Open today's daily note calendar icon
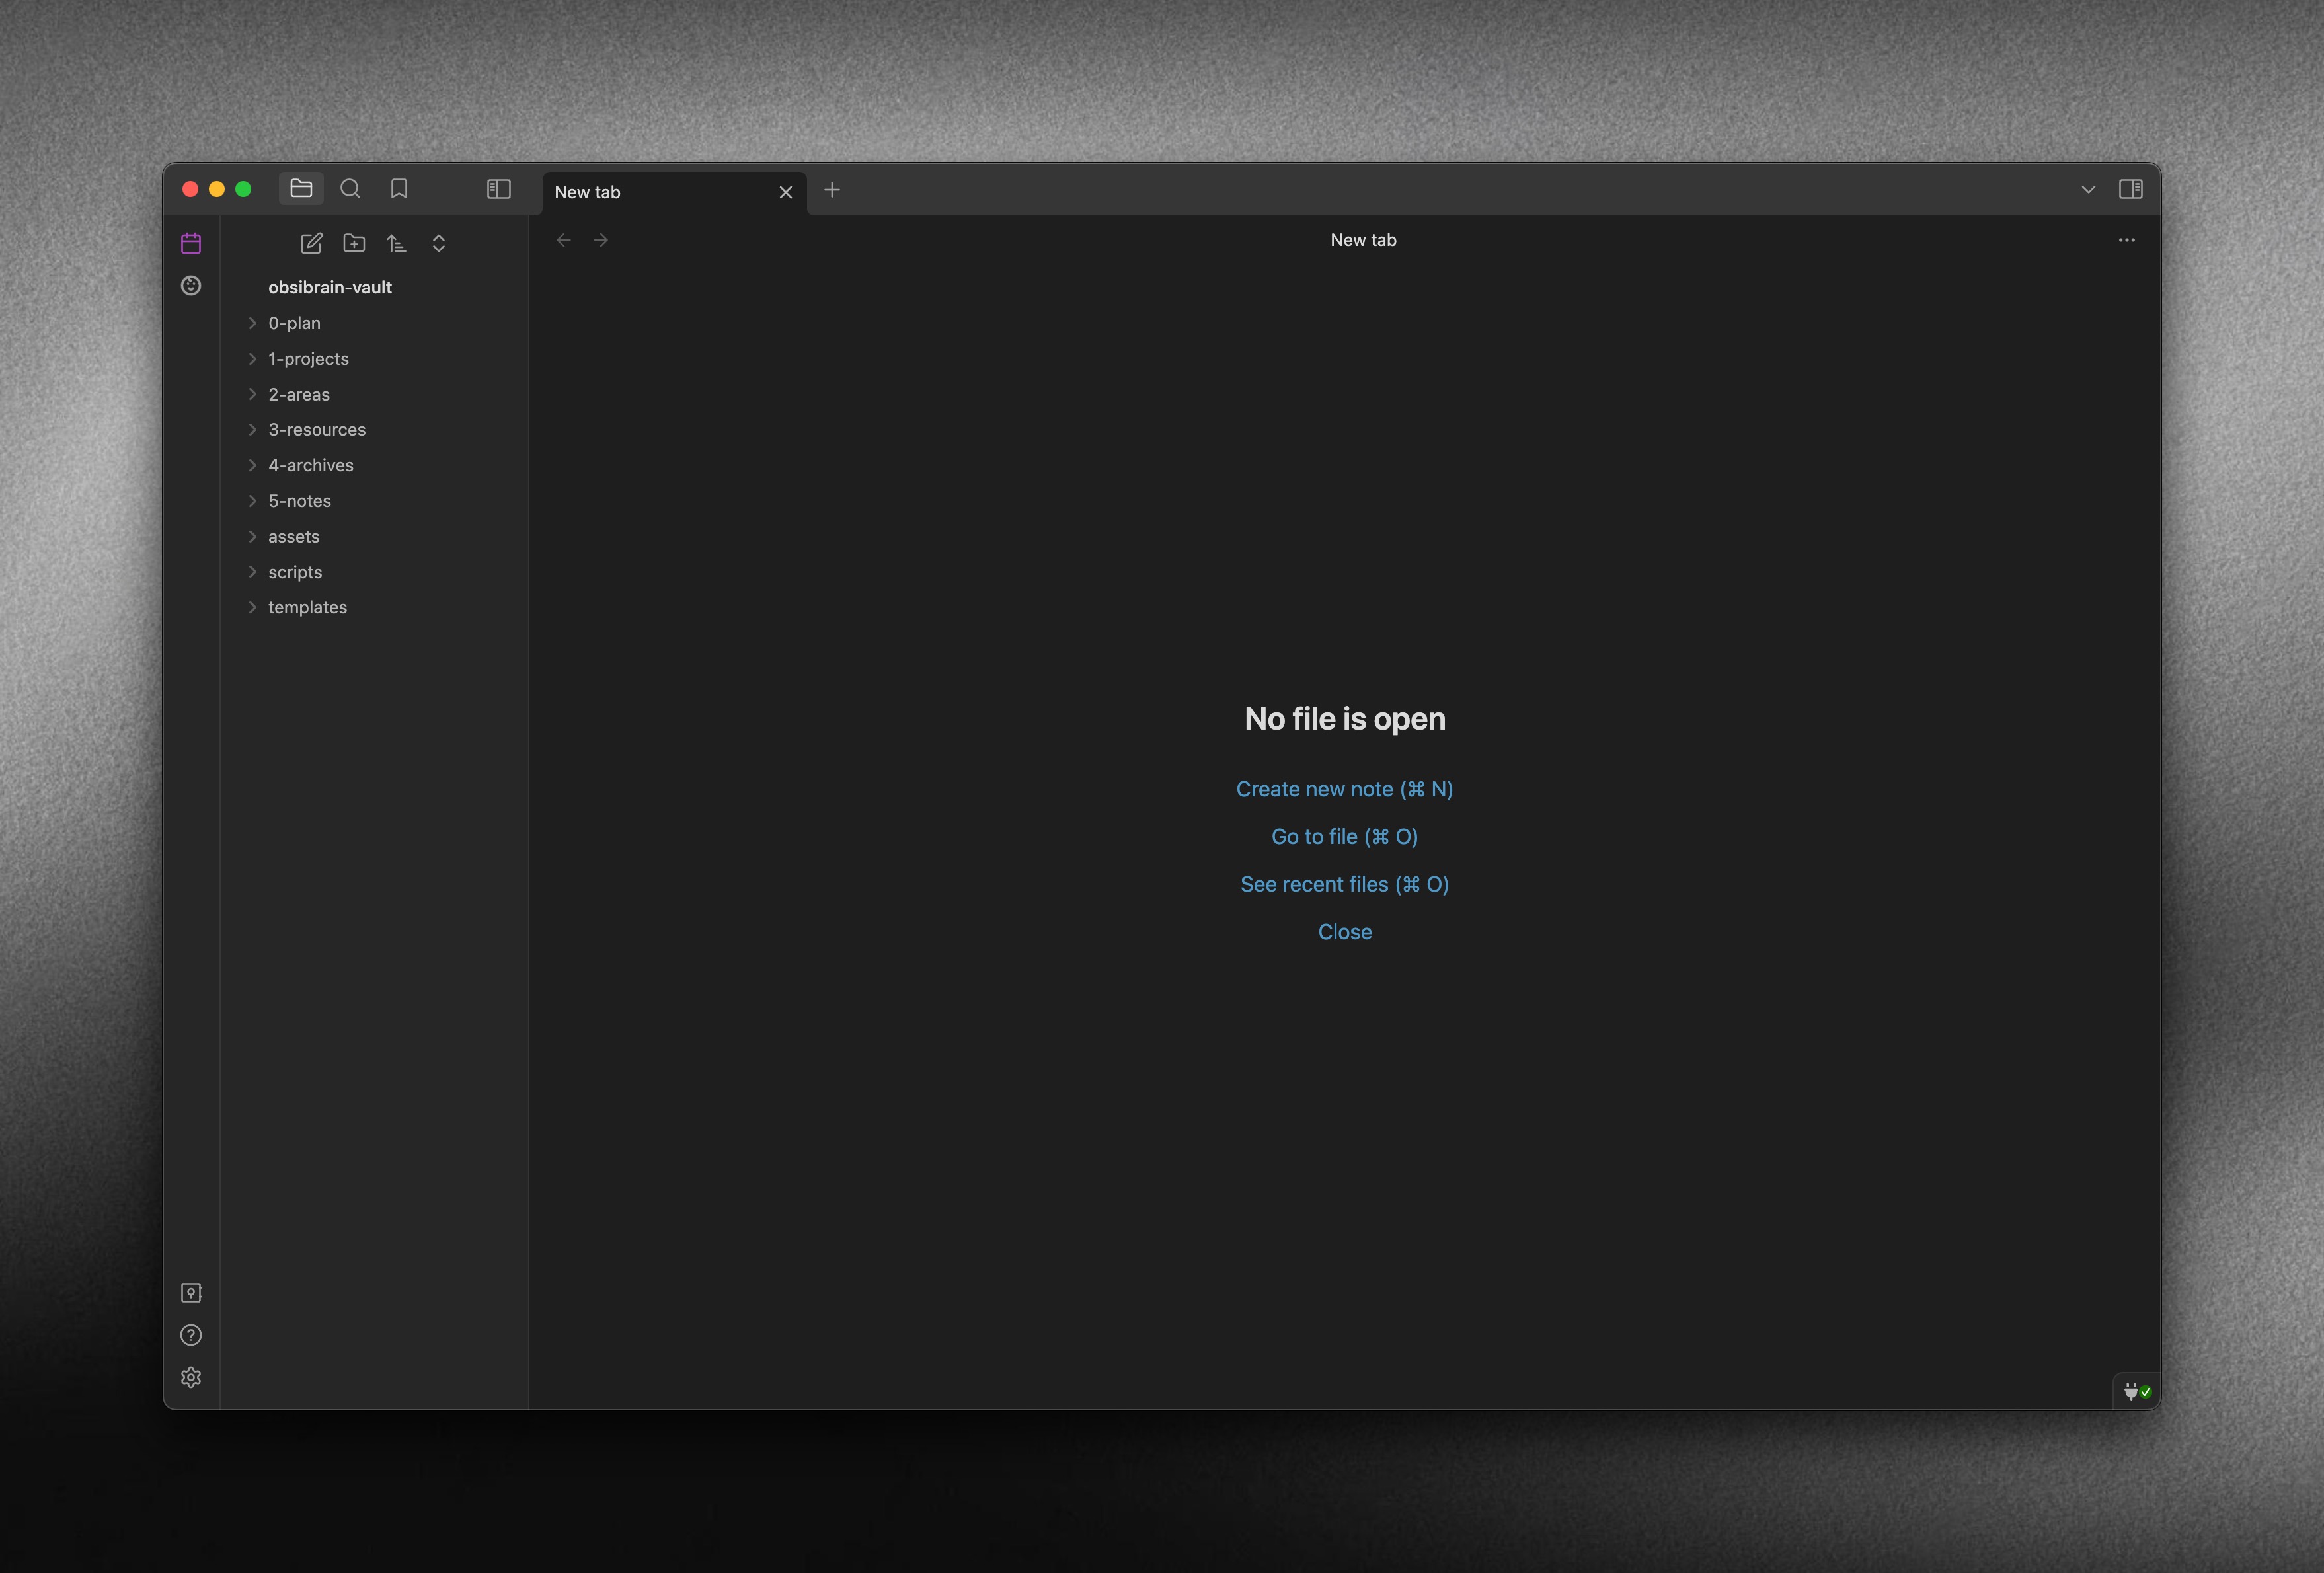This screenshot has width=2324, height=1573. [191, 243]
